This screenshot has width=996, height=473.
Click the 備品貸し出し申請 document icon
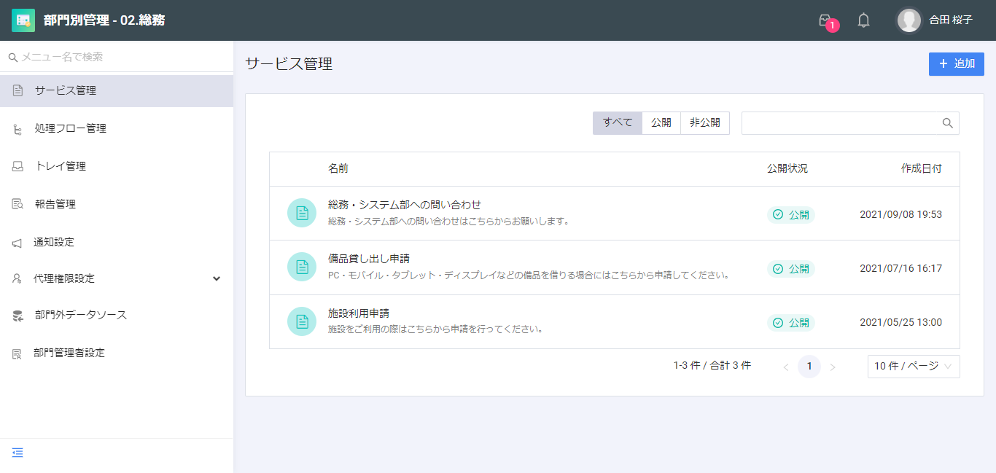(302, 267)
